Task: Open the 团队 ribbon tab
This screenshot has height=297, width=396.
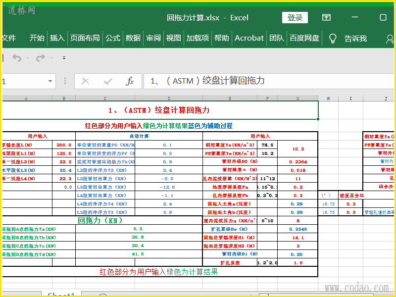Action: click(277, 38)
